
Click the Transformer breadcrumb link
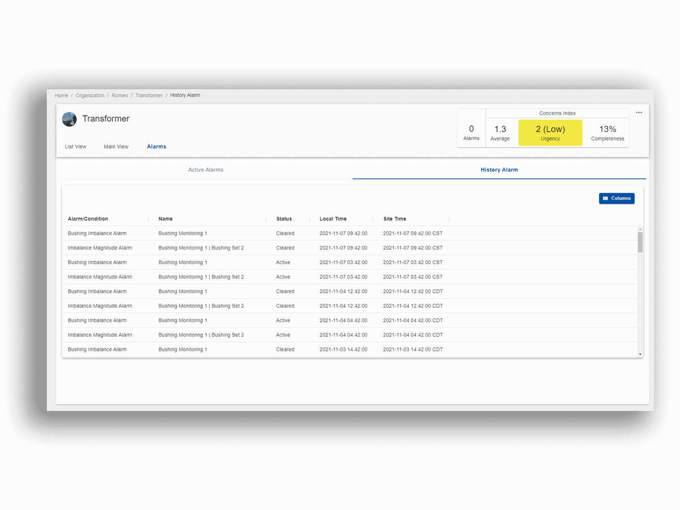coord(149,95)
